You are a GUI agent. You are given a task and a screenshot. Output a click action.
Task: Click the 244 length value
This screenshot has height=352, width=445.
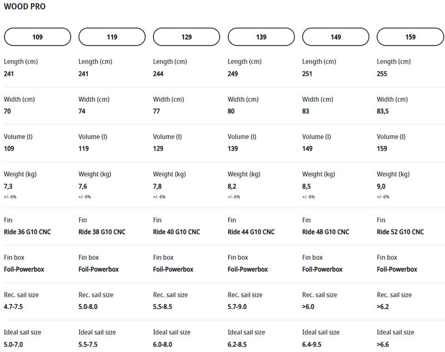(x=159, y=73)
